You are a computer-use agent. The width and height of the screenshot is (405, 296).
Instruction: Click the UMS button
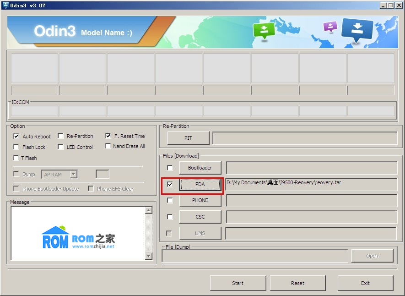click(200, 233)
